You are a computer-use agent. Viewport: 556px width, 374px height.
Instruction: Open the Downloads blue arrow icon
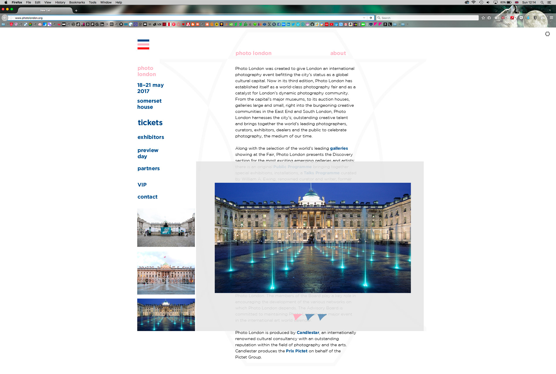528,18
